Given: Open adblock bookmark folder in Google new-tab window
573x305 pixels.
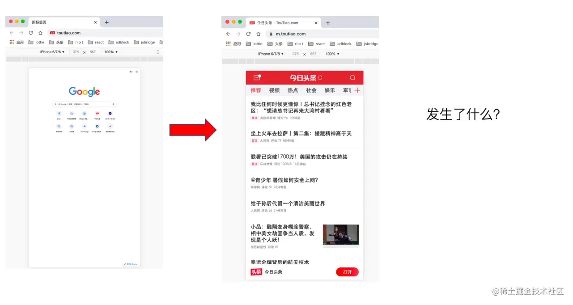Looking at the screenshot, I should pos(119,42).
